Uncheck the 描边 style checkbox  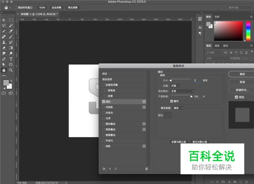tap(104, 102)
